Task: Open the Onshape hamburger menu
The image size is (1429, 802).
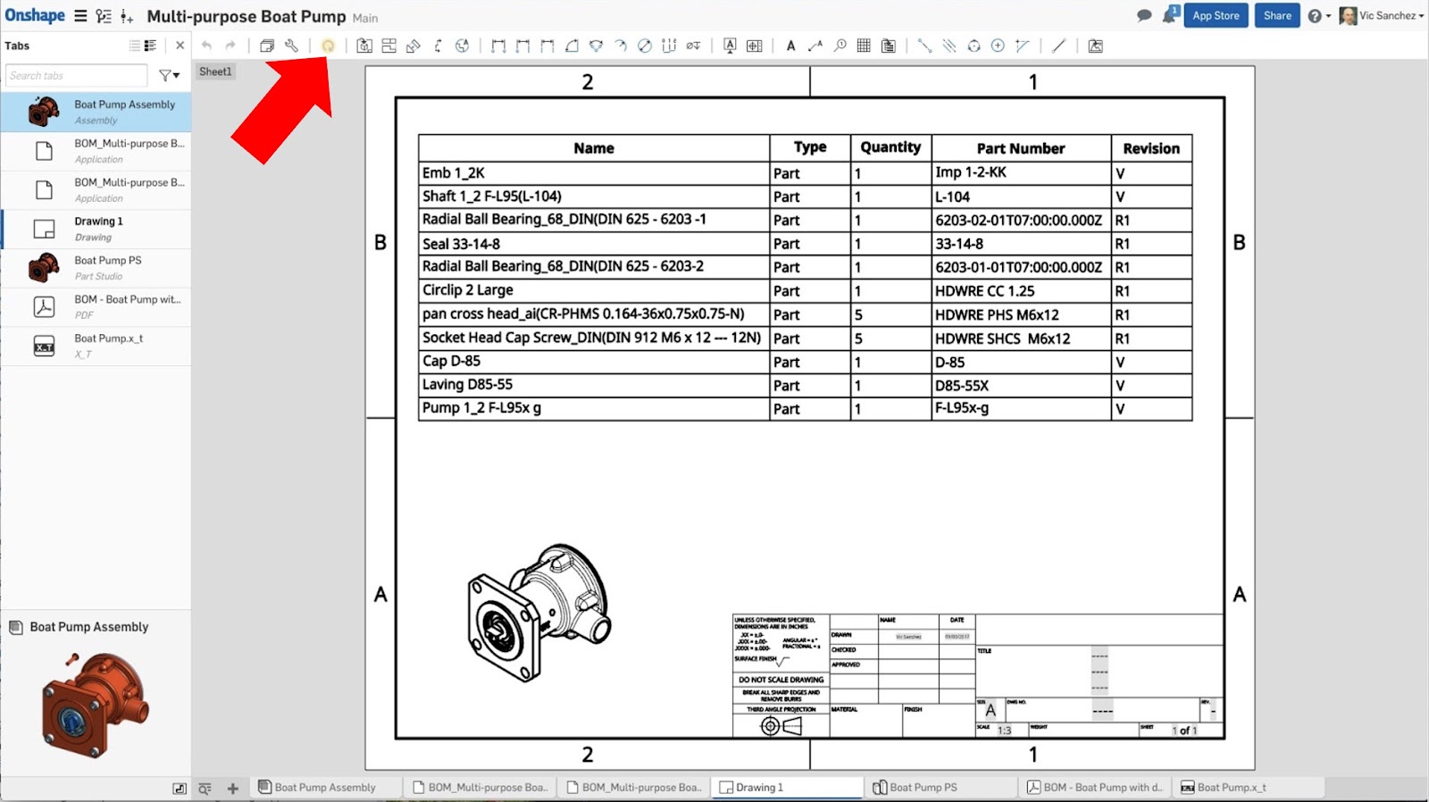Action: [x=80, y=16]
